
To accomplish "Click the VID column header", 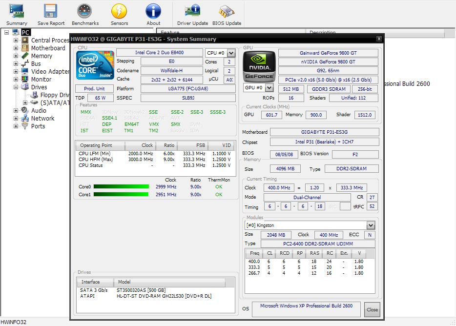I will [x=222, y=145].
